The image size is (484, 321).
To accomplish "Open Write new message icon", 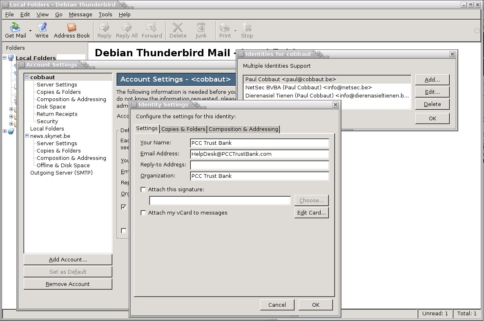I will click(42, 27).
